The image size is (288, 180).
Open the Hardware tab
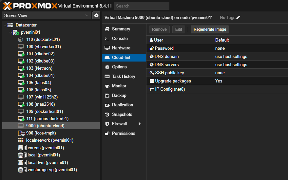click(121, 48)
